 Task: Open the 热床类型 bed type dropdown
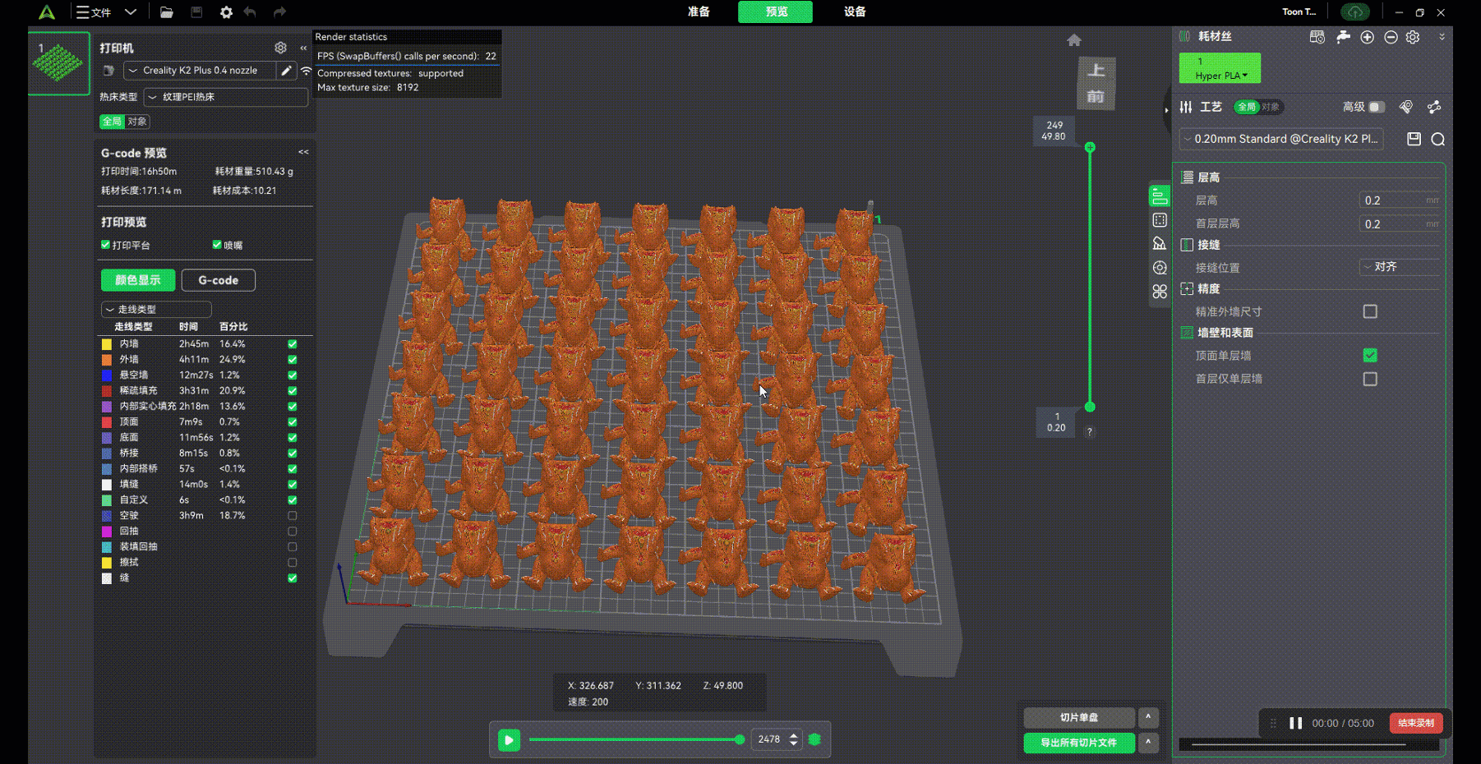226,97
